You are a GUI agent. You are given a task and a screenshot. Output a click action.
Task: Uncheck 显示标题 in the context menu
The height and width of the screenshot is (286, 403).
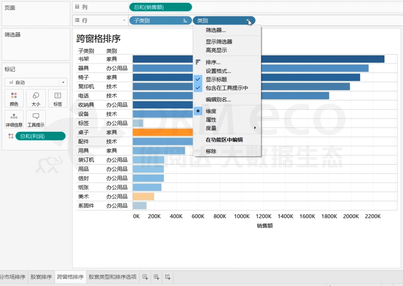coord(216,79)
